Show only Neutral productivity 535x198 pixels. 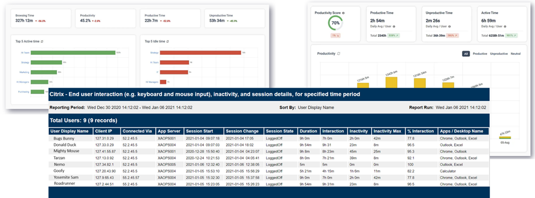(515, 53)
